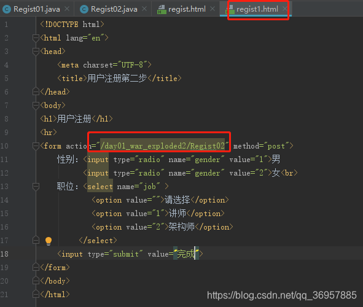
Task: Click line number 1 in the gutter
Action: (6, 25)
